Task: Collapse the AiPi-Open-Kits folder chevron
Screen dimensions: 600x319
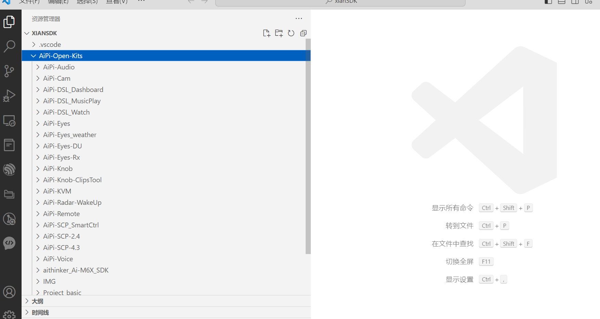Action: click(34, 56)
